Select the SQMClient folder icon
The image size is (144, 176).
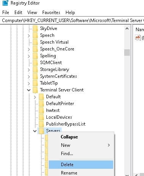(35, 63)
